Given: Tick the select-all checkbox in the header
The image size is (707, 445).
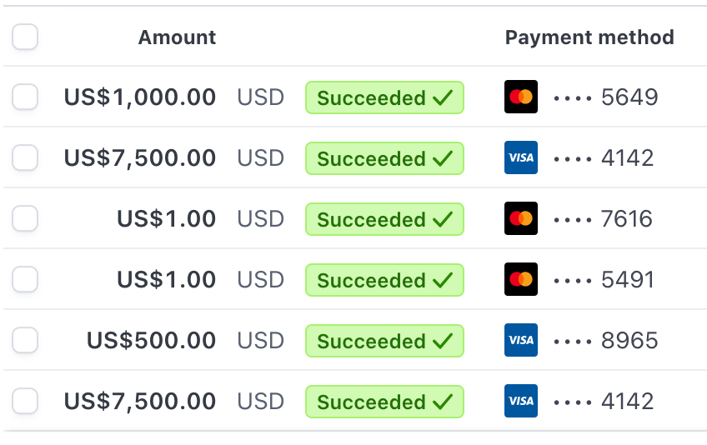Looking at the screenshot, I should [25, 37].
